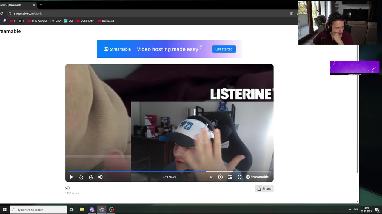Click the 0:19 / 0:29 time display
The width and height of the screenshot is (382, 214).
click(169, 177)
